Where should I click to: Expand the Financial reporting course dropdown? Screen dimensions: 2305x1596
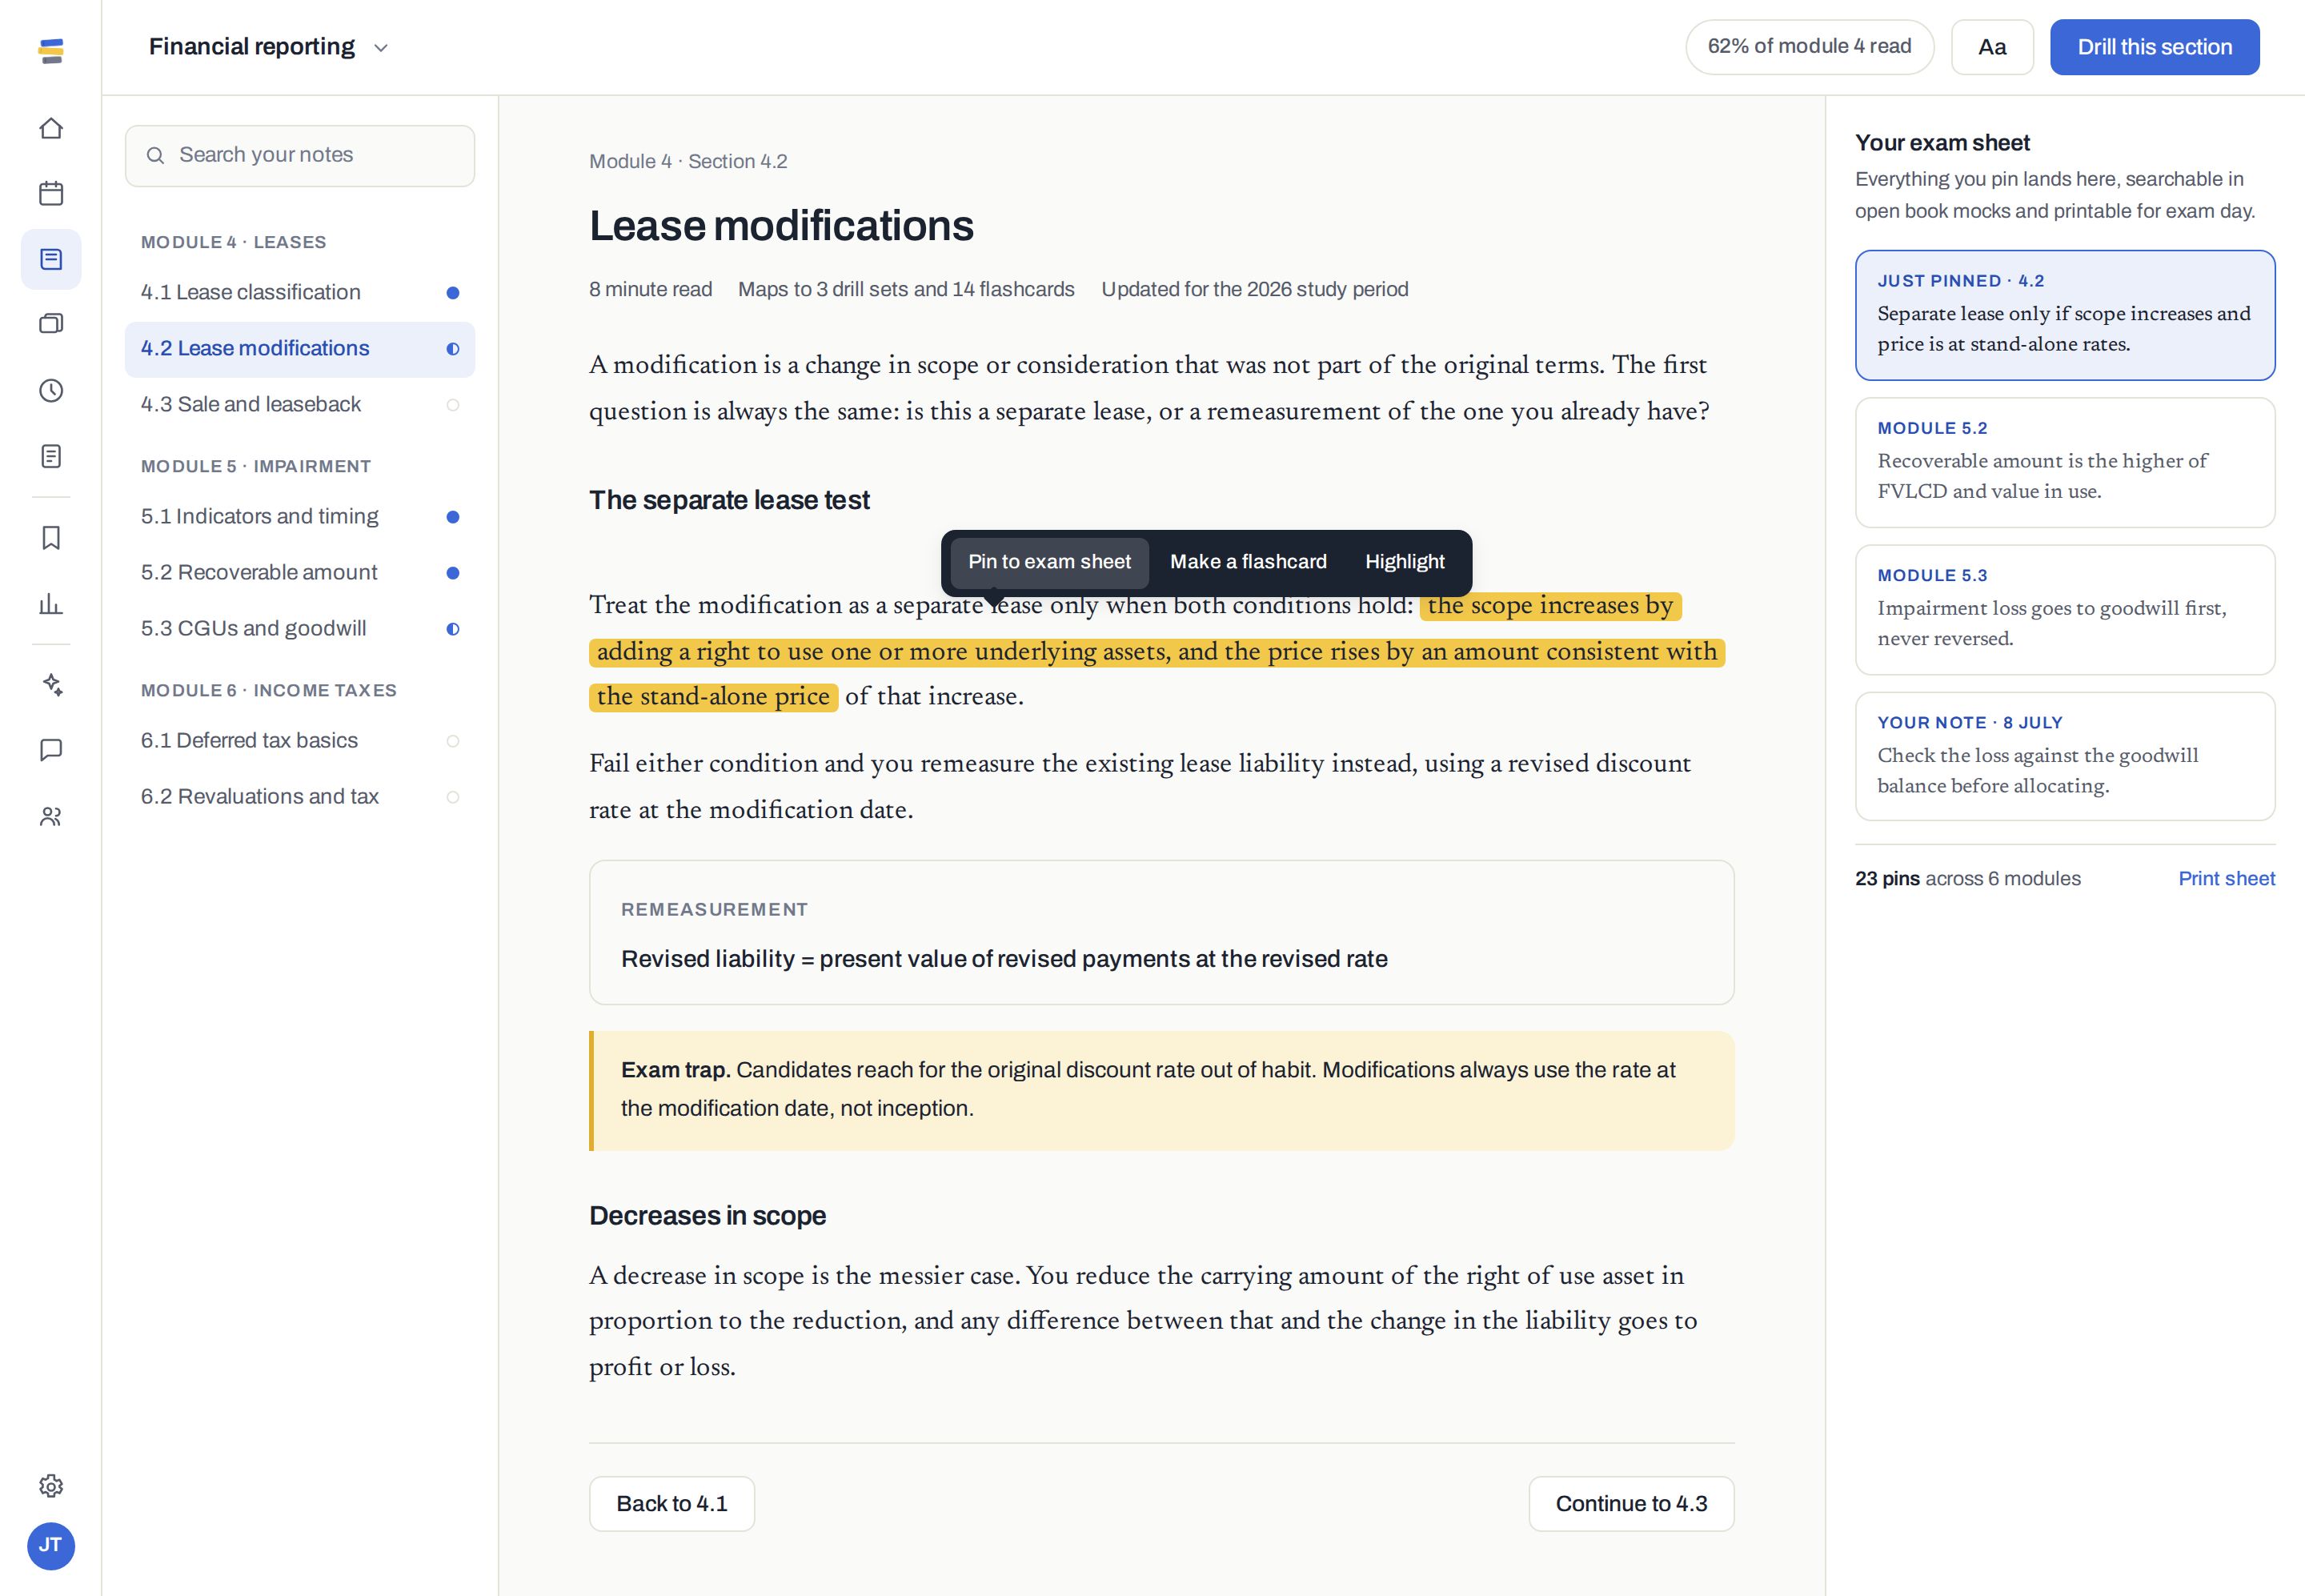pyautogui.click(x=268, y=47)
